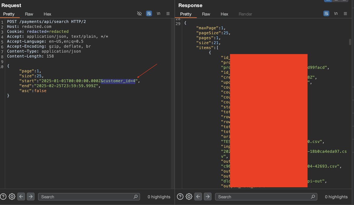Click the Response panel '0 highlights' label
This screenshot has height=205, width=354.
pos(336,197)
